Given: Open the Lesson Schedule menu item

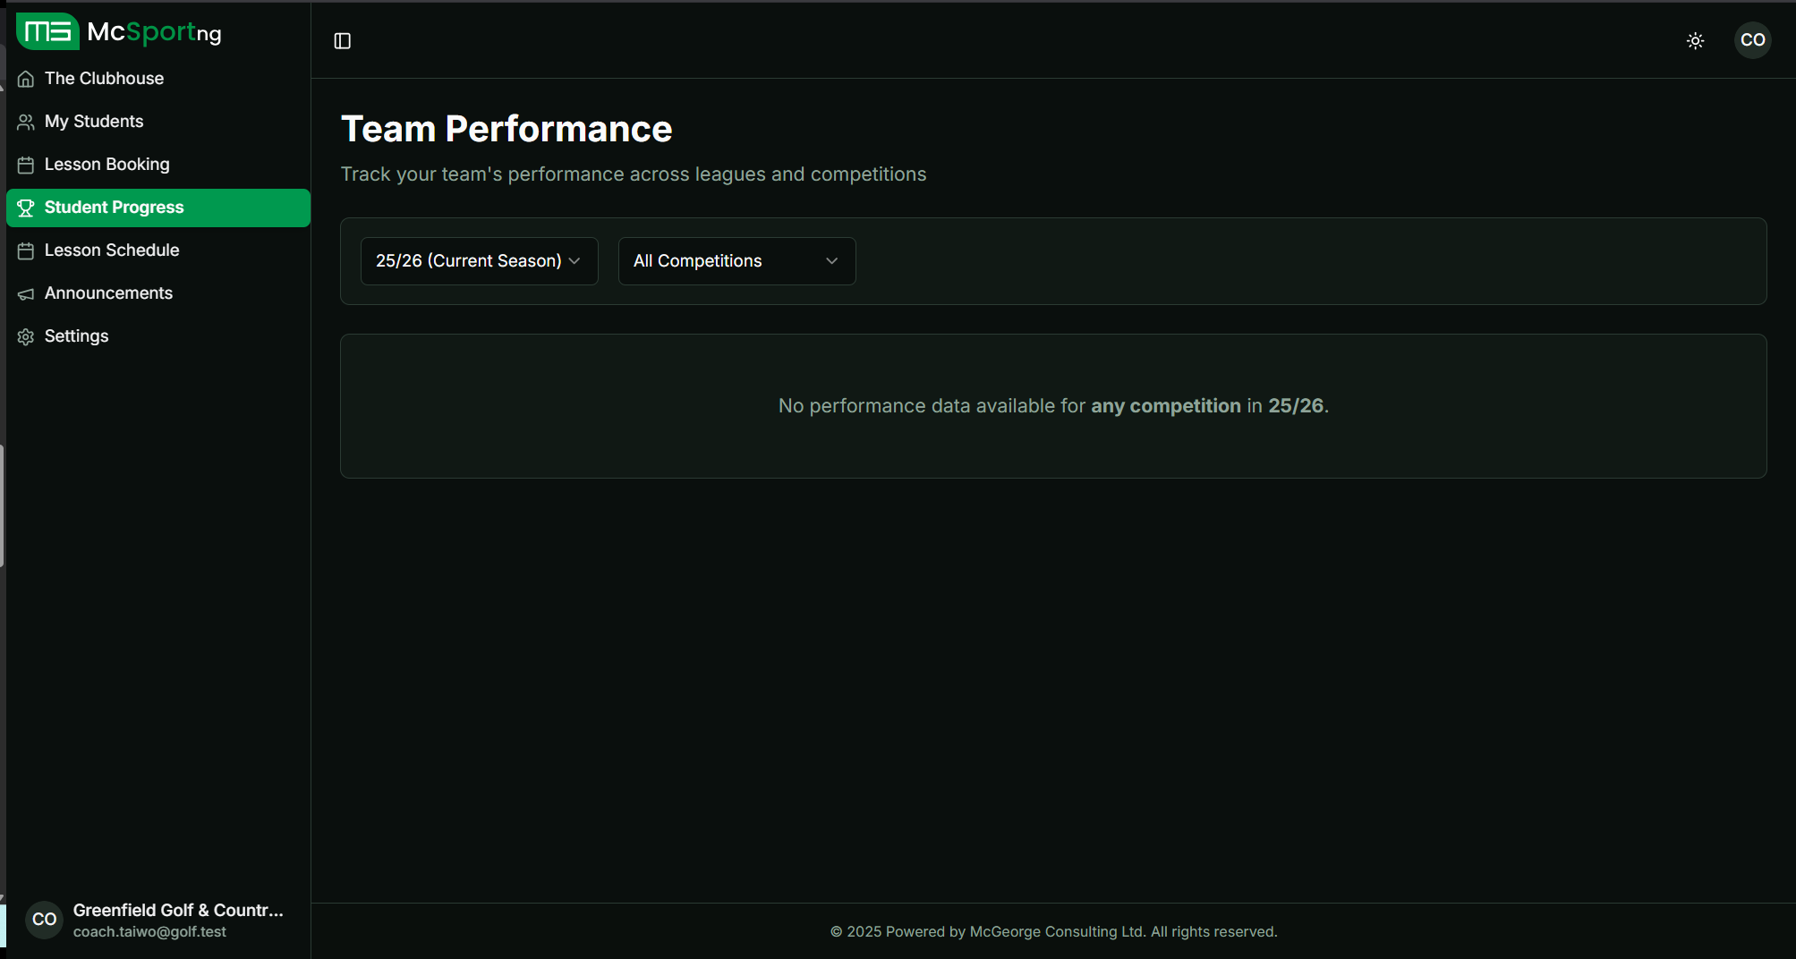Looking at the screenshot, I should pos(112,250).
